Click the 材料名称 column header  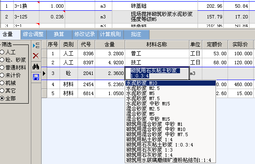click(157, 45)
